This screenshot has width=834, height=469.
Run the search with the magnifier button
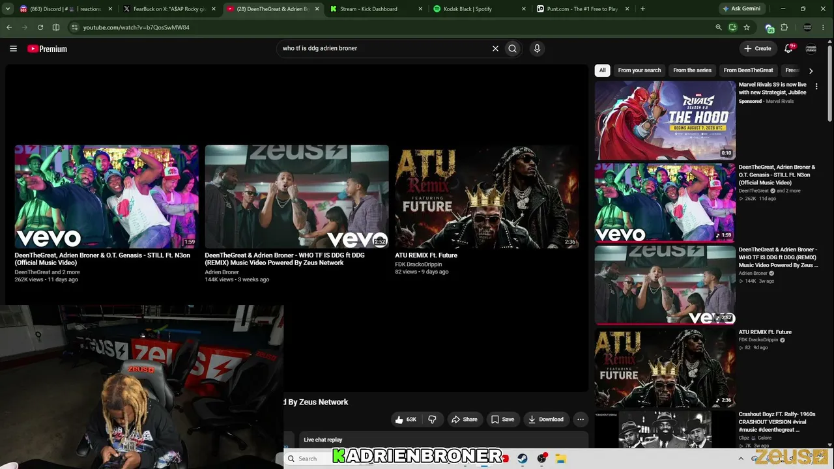513,48
